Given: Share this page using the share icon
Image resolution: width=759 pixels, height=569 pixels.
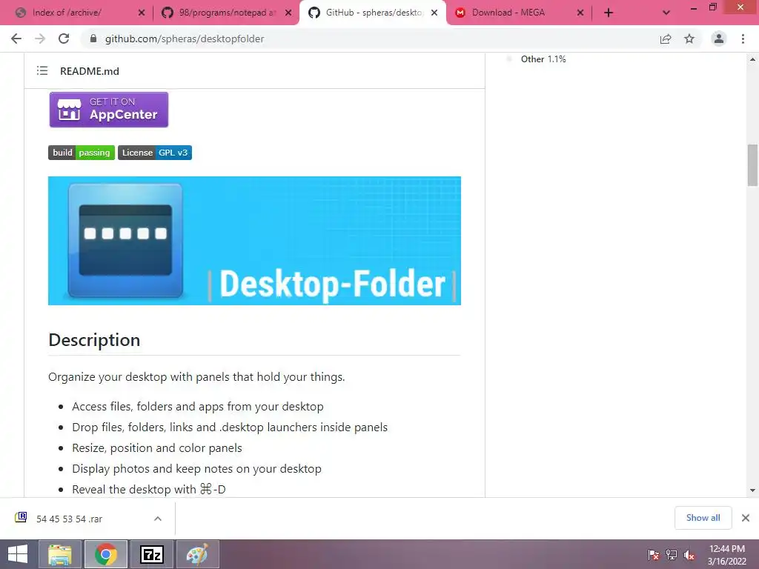Looking at the screenshot, I should (666, 39).
